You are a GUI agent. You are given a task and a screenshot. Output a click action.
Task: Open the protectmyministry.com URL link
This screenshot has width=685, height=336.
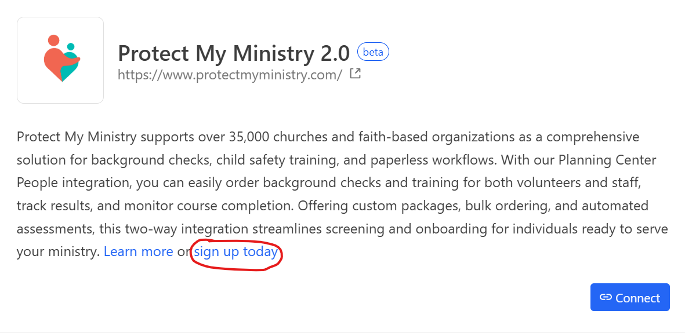tap(230, 75)
